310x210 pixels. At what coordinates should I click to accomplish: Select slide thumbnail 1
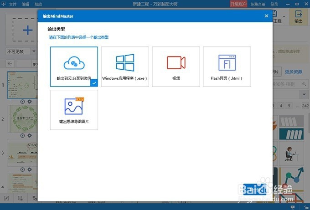(22, 85)
